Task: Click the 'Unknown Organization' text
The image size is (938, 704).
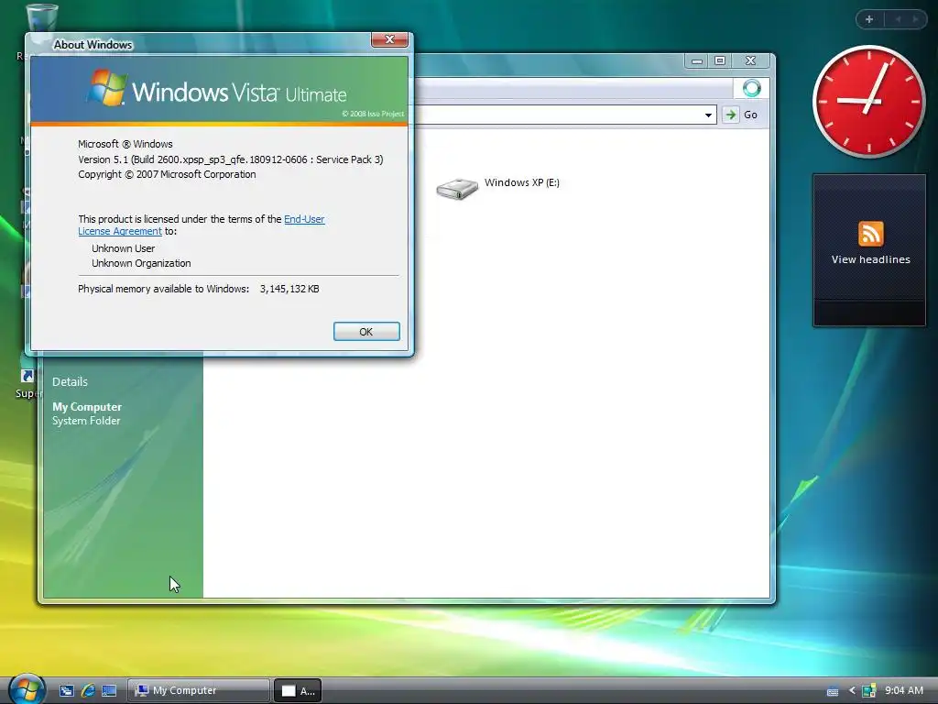Action: point(141,263)
